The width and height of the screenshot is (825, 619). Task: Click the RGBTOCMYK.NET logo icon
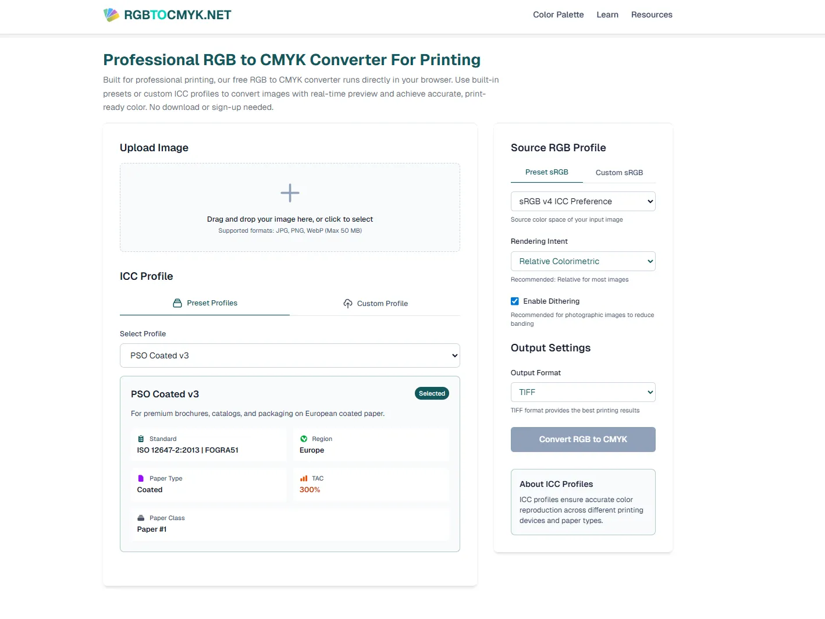111,15
